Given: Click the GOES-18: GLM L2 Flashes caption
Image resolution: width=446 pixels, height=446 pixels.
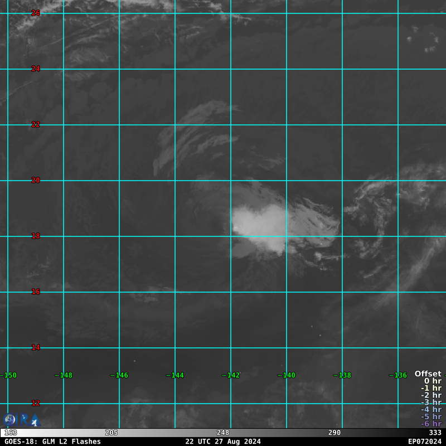Looking at the screenshot, I should [53, 442].
